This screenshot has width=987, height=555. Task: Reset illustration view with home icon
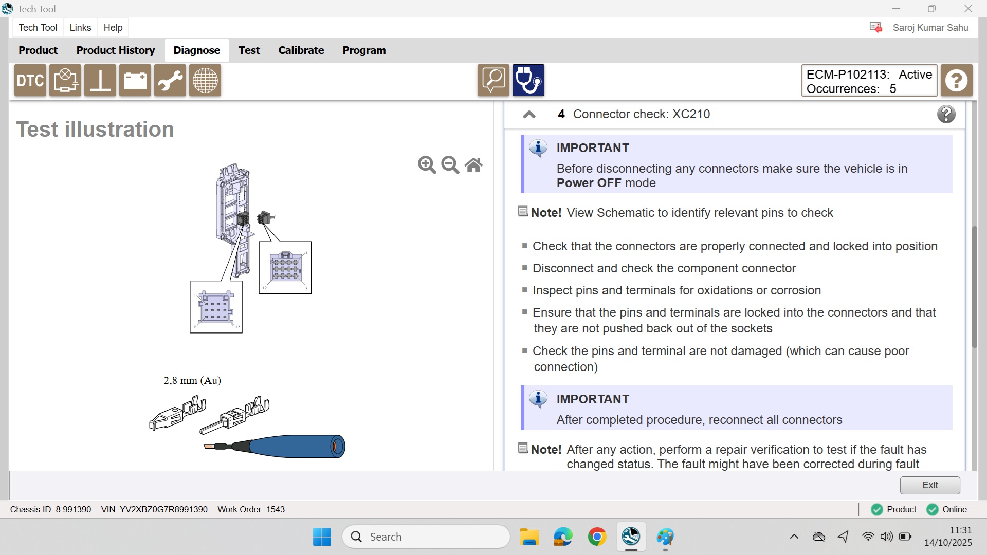pyautogui.click(x=473, y=165)
